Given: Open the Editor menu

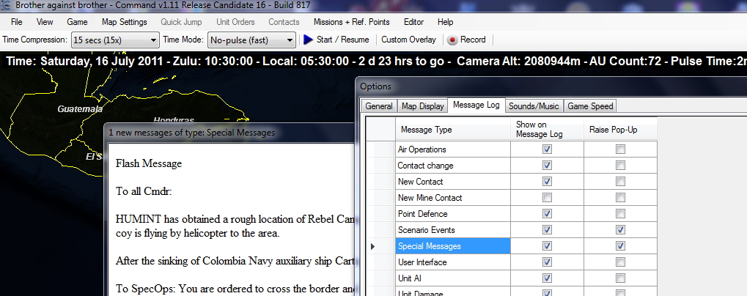Looking at the screenshot, I should [413, 22].
